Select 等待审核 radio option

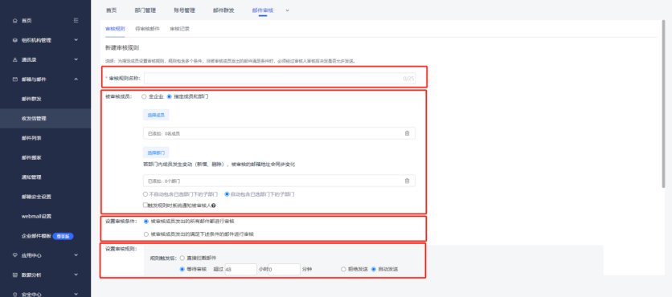(x=182, y=269)
